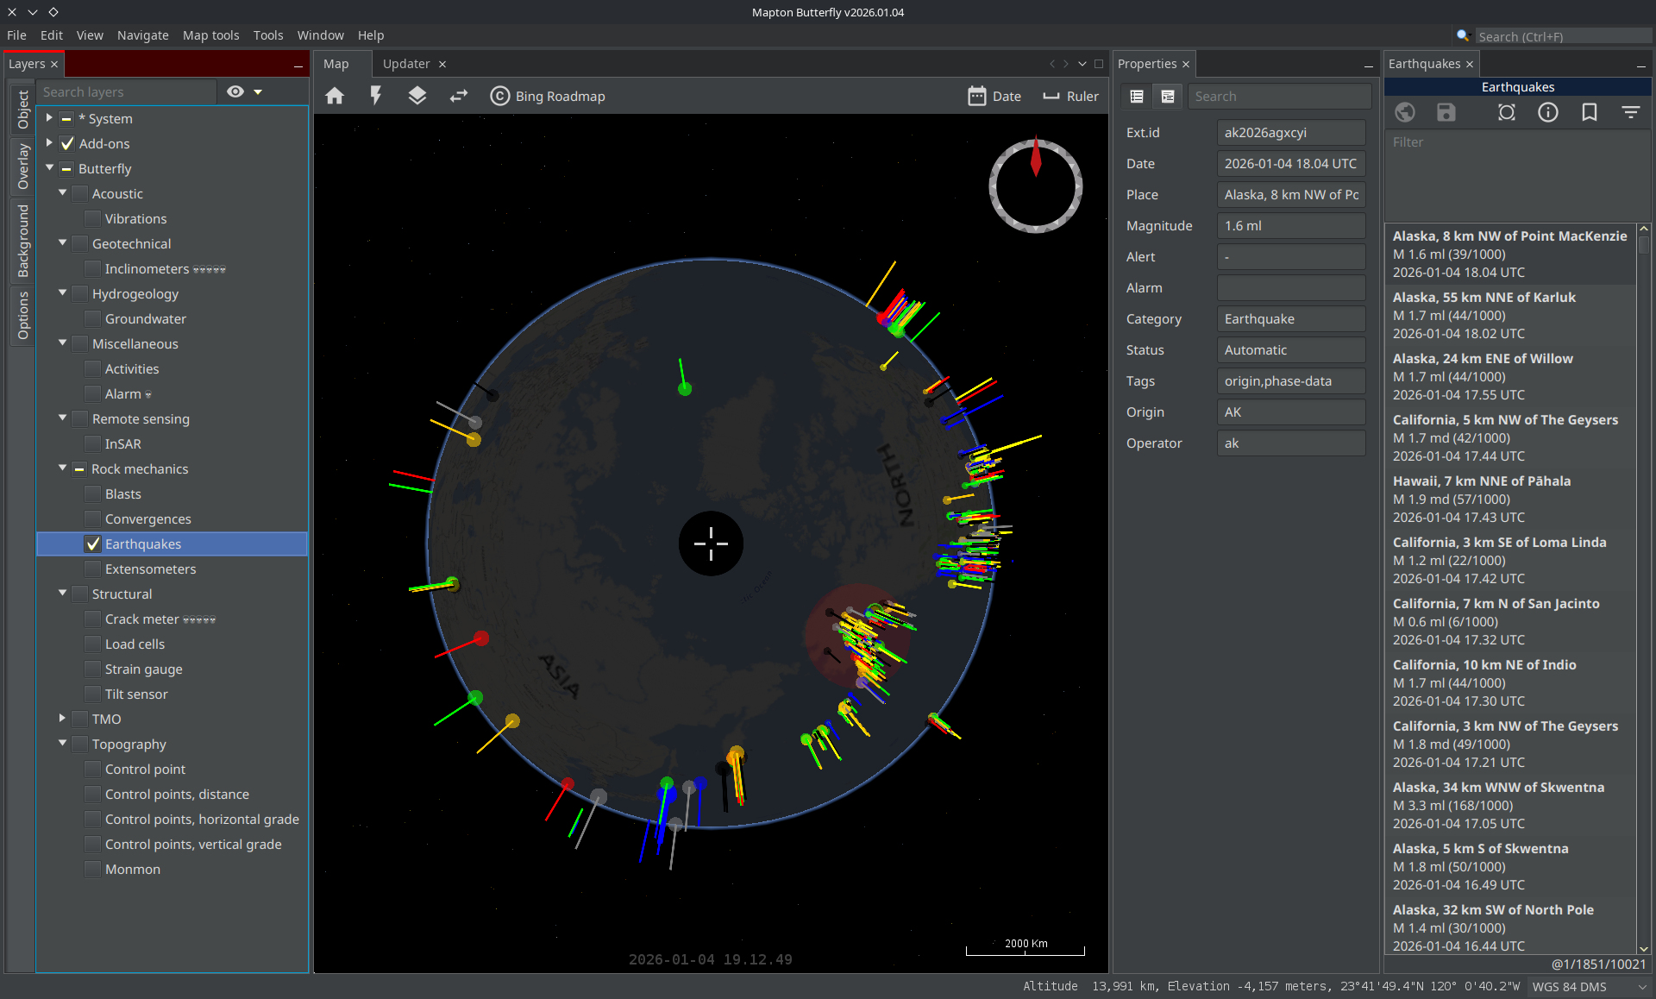
Task: Open the eye visibility dropdown arrow
Action: click(x=258, y=92)
